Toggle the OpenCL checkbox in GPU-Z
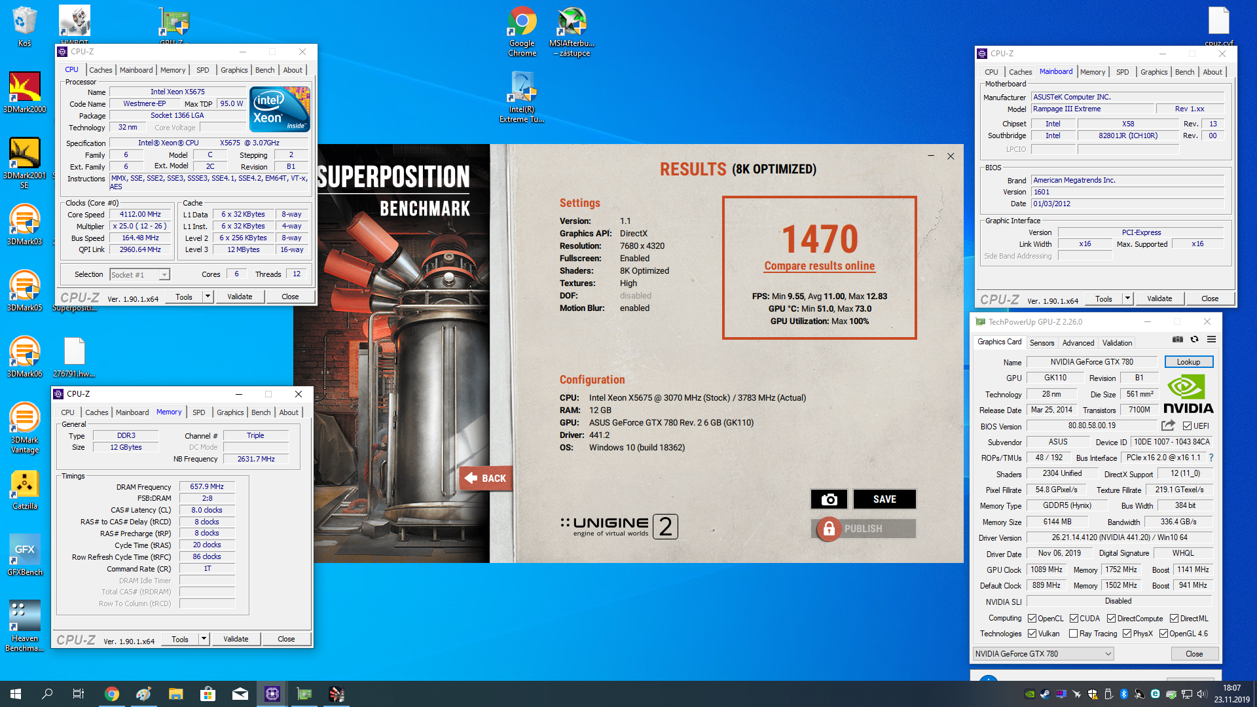Screen dimensions: 1257x707 (x=1032, y=619)
